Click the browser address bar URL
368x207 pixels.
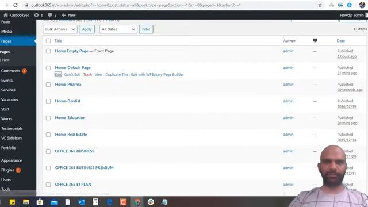tap(136, 5)
